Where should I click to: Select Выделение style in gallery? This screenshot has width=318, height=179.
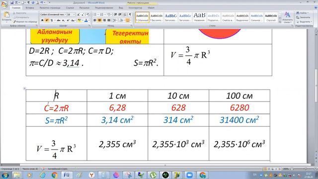click(242, 17)
